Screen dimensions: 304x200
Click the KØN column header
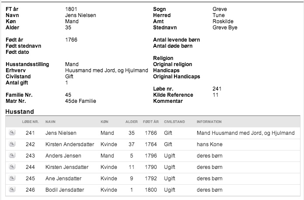click(105, 122)
